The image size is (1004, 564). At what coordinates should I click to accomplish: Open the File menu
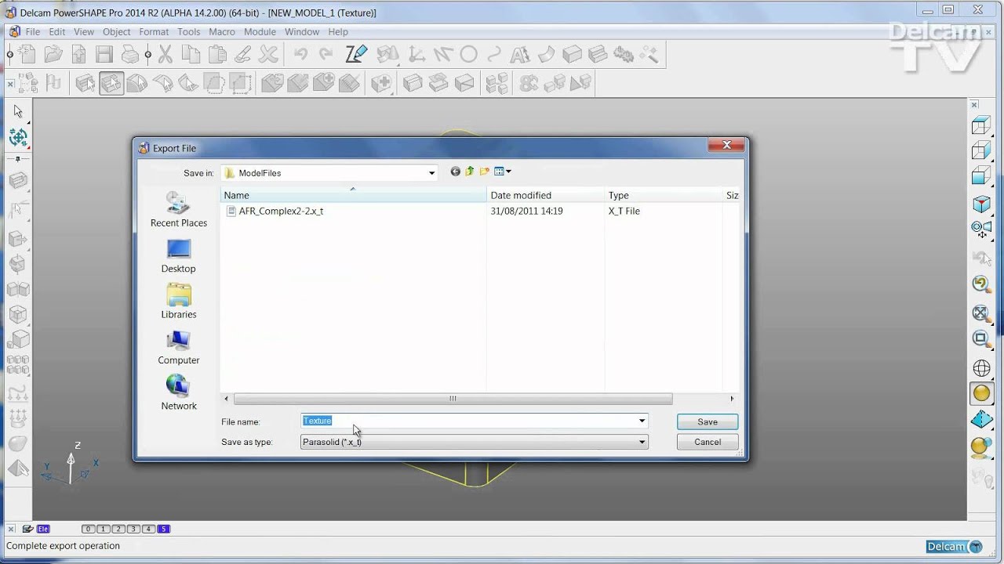click(x=33, y=32)
